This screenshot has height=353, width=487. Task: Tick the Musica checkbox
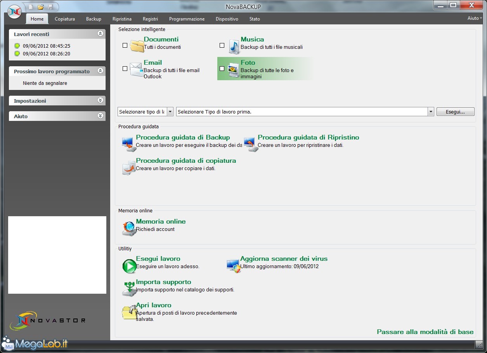(x=222, y=45)
